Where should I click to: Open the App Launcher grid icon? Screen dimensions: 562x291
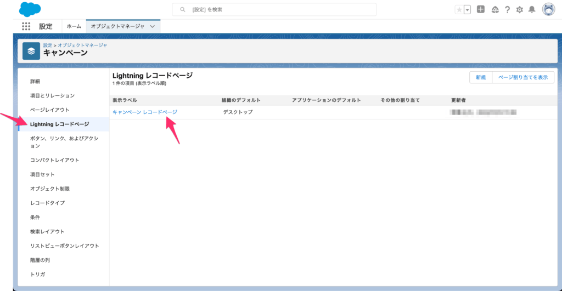pos(26,26)
